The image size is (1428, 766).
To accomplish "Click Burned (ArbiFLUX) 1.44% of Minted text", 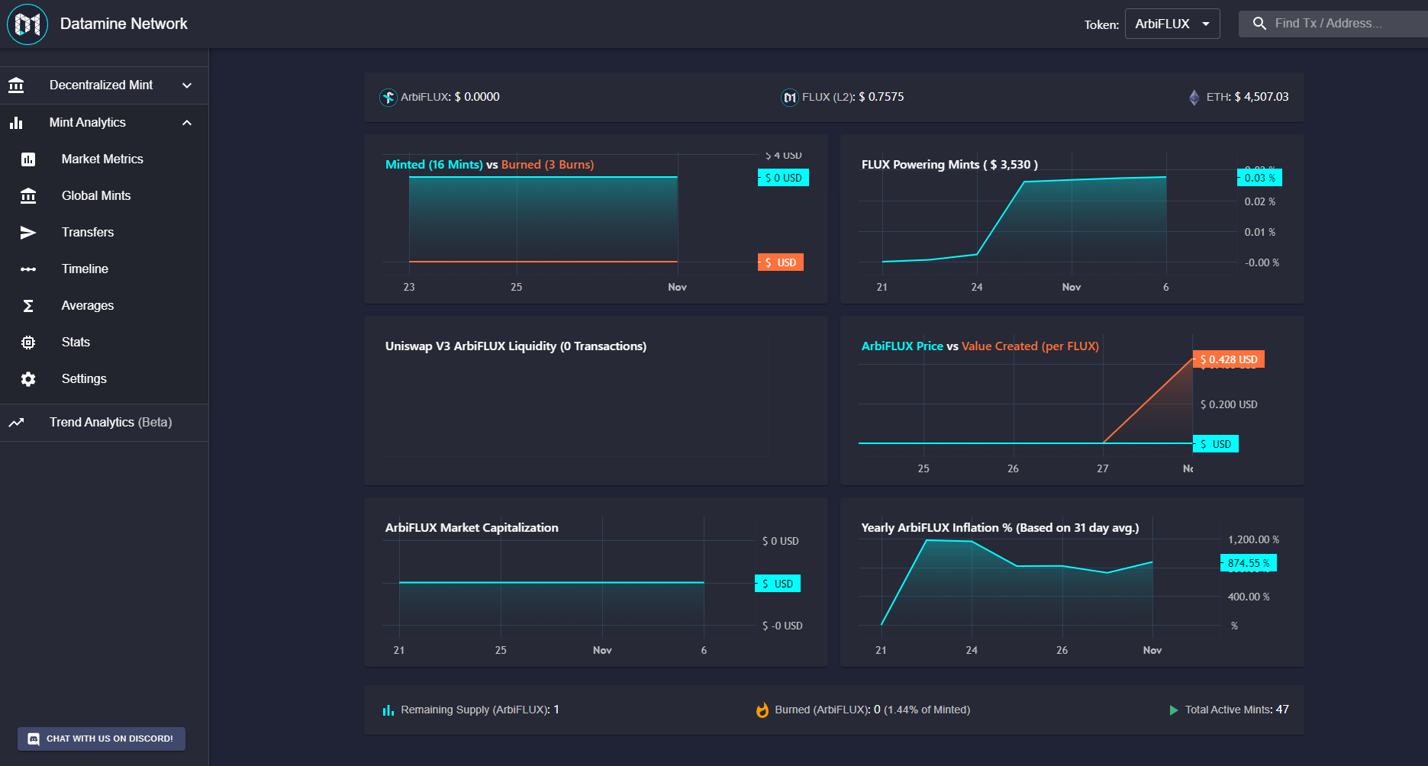I will [872, 710].
